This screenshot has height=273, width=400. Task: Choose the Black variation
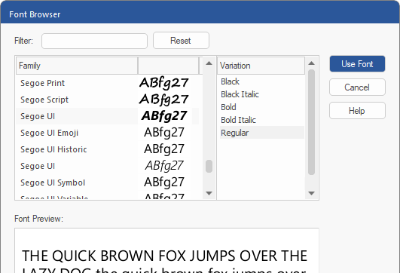coord(262,81)
